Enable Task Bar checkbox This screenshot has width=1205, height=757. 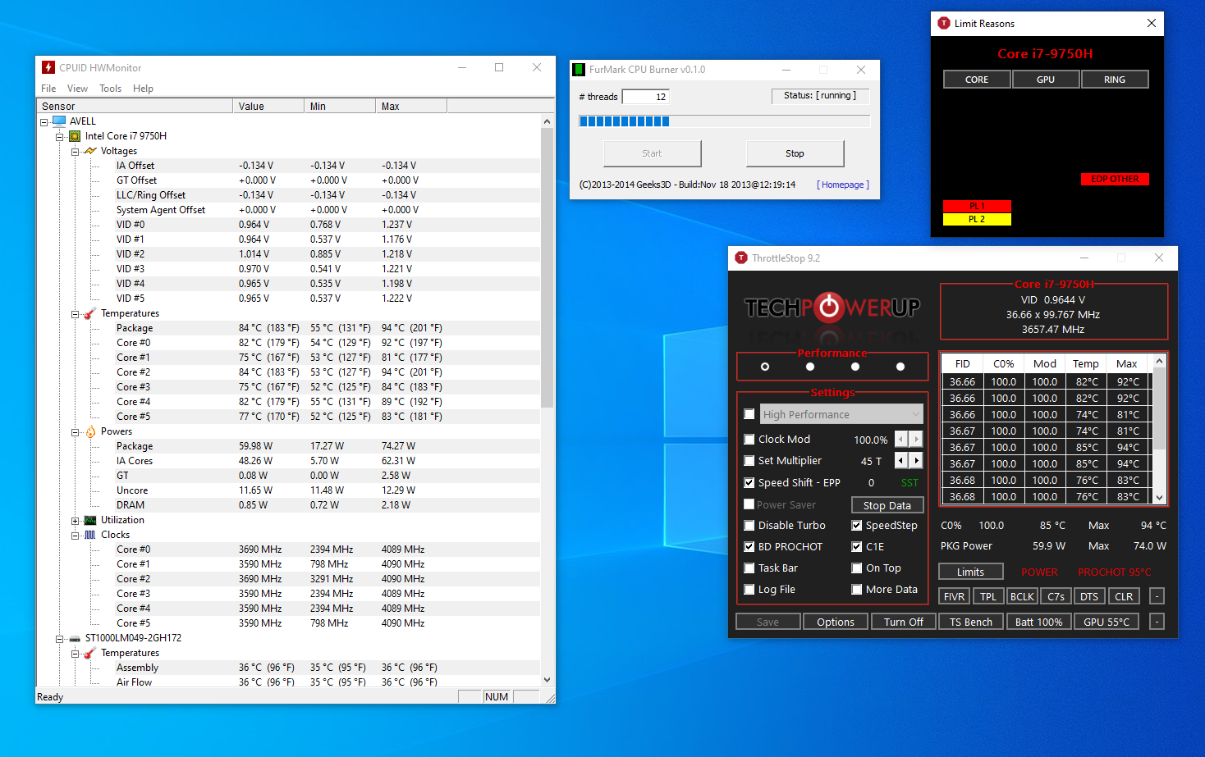click(x=749, y=568)
